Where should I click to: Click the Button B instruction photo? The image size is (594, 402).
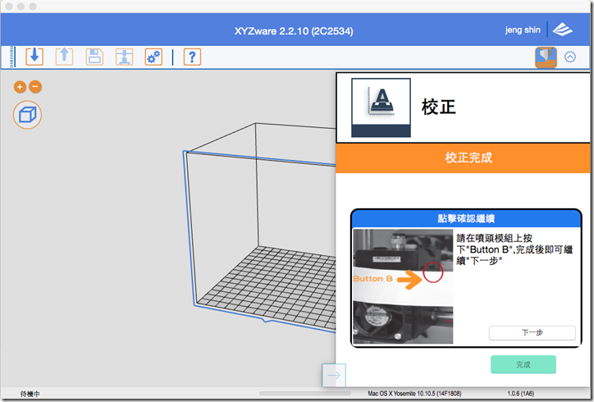403,286
